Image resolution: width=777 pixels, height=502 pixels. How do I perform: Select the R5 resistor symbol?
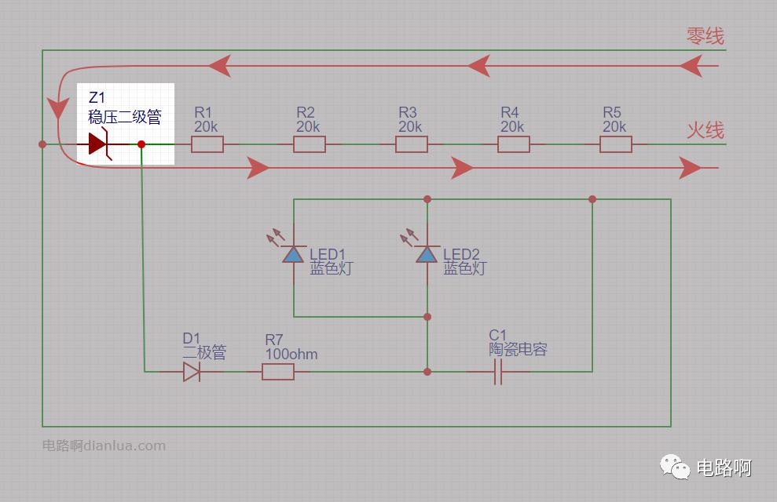[615, 144]
